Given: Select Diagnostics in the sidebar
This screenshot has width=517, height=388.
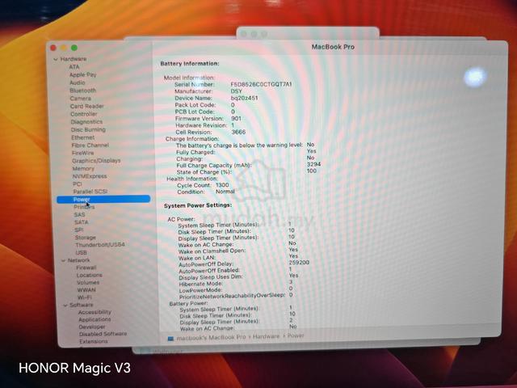Looking at the screenshot, I should pos(86,122).
